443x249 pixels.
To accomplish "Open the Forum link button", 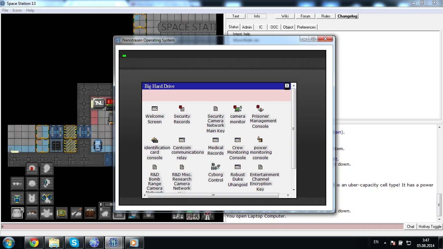I will coord(305,16).
